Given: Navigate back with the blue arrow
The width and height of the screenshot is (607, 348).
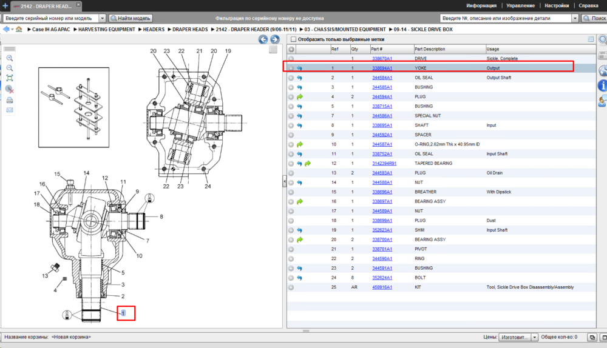Looking at the screenshot, I should pos(6,29).
